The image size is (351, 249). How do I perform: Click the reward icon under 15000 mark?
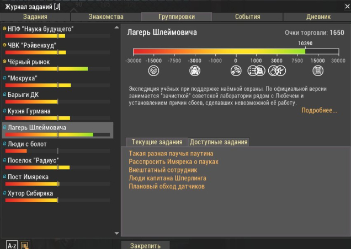(x=318, y=71)
